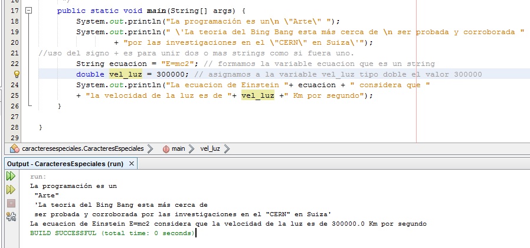530x248 pixels.
Task: Click the red method icon beside main breadcrumb
Action: coord(166,149)
